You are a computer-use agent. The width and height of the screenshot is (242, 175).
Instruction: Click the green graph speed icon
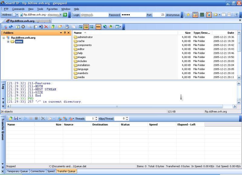coord(202,15)
